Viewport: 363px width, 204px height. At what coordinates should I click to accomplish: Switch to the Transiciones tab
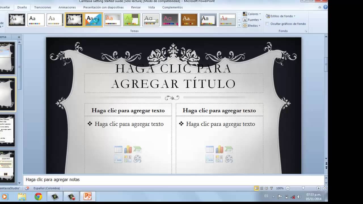click(x=43, y=7)
